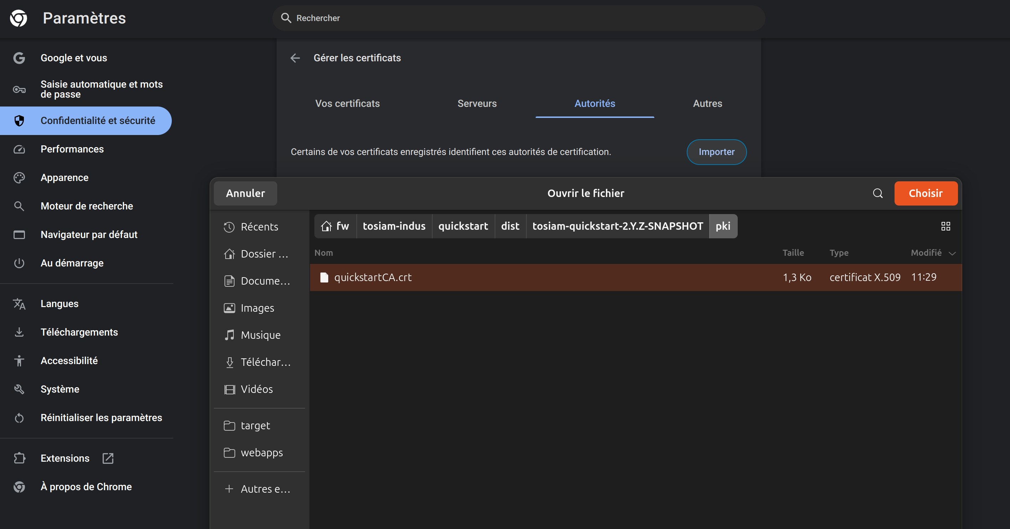Open Téléchargements in file dialog sidebar
This screenshot has height=529, width=1010.
click(259, 362)
